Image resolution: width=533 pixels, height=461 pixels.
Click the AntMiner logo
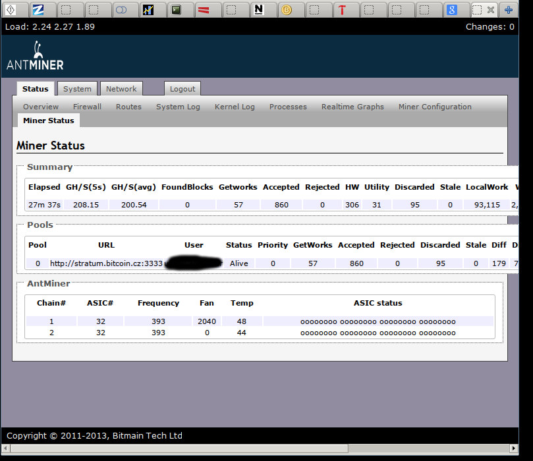click(x=35, y=57)
